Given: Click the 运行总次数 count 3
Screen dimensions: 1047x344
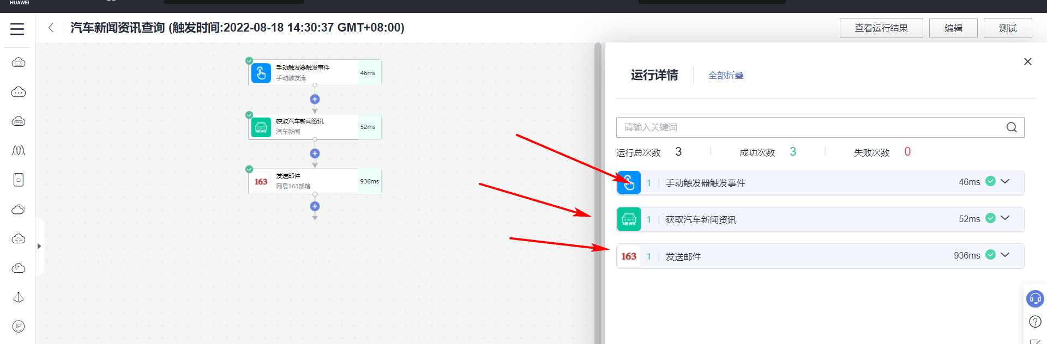Looking at the screenshot, I should pos(678,152).
